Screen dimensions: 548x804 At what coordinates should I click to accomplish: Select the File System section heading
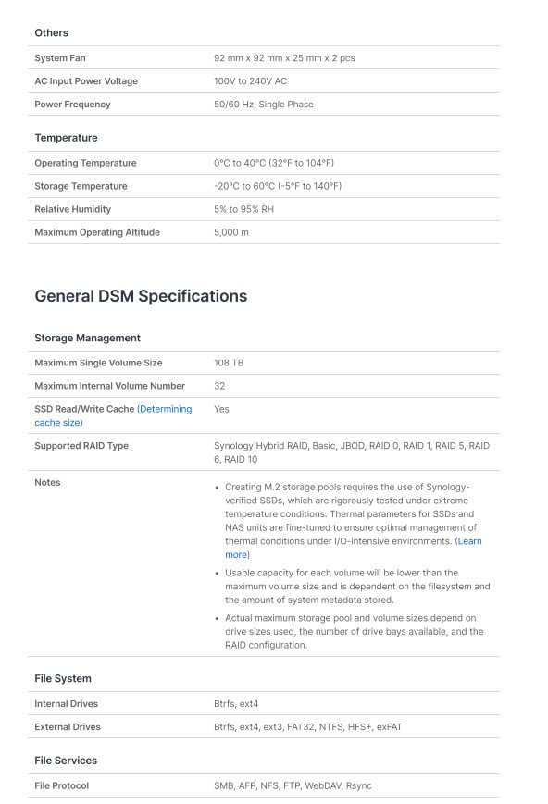point(63,678)
